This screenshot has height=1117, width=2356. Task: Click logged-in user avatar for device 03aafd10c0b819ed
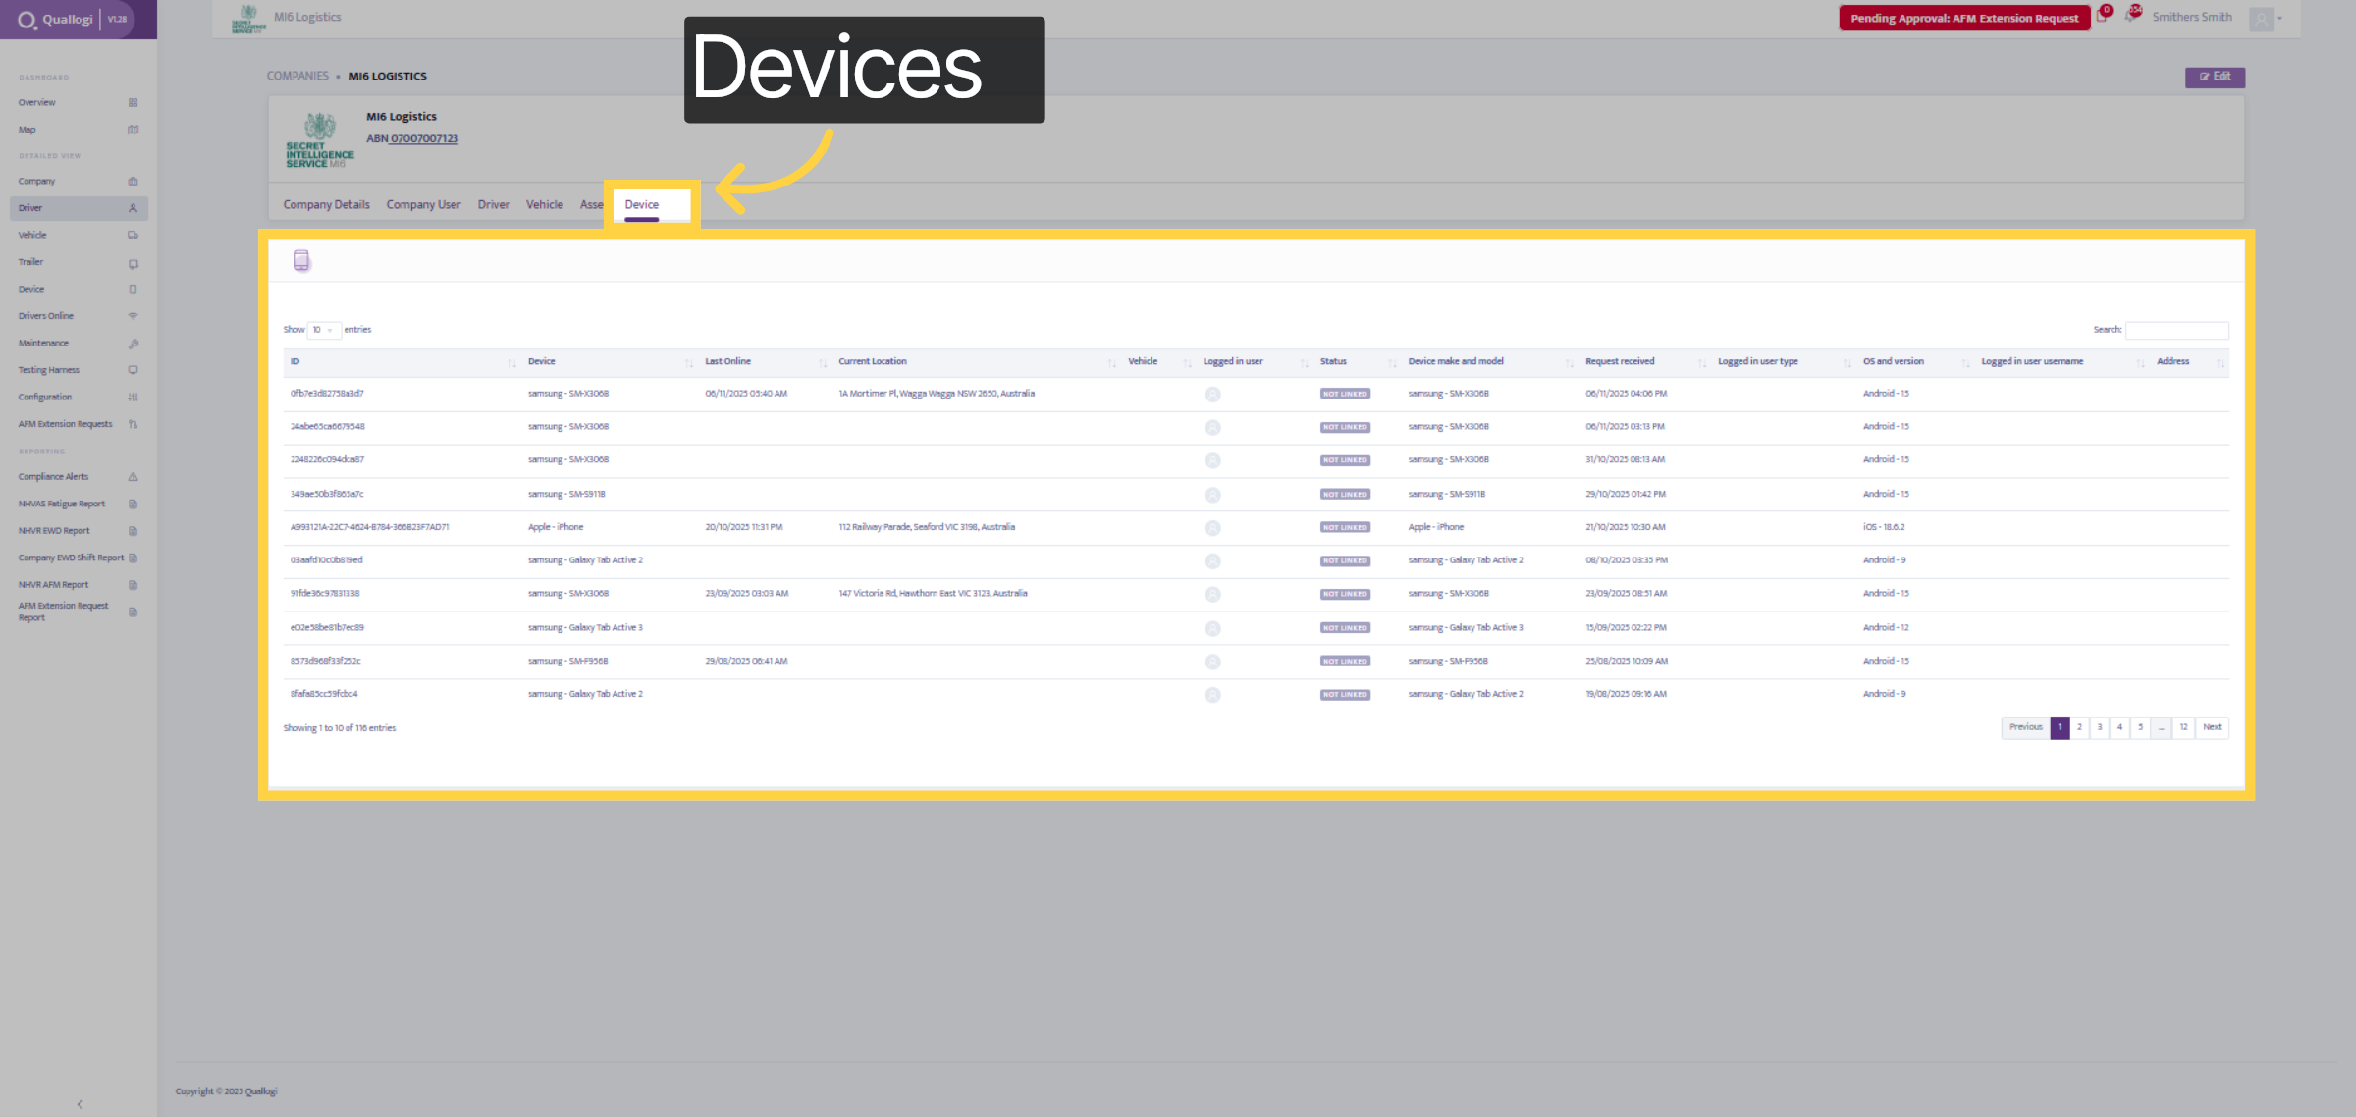click(1212, 561)
